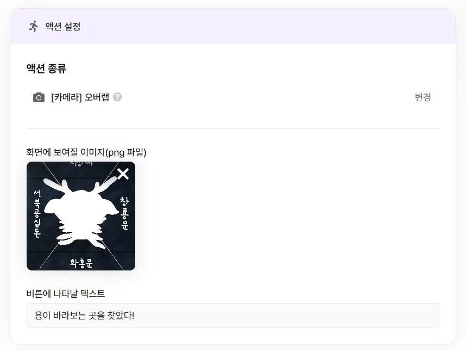Click the 액션 설정 header title
Screen dimensions: 466x351
[62, 26]
